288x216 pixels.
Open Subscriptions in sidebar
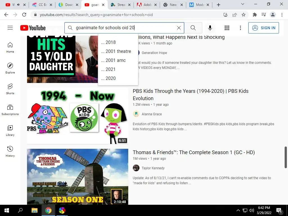click(x=10, y=110)
